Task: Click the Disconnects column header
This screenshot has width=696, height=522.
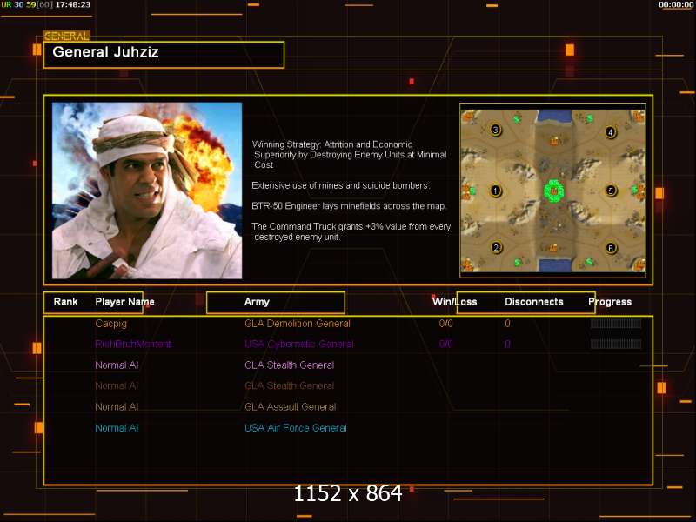Action: click(x=534, y=302)
